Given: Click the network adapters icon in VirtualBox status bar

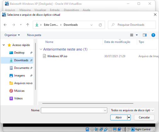Looking at the screenshot, I should point(101,129).
